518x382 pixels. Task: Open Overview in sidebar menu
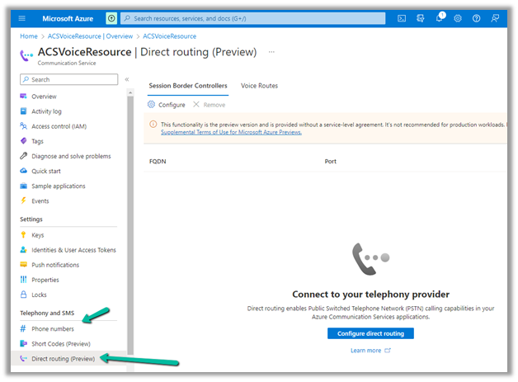[44, 97]
